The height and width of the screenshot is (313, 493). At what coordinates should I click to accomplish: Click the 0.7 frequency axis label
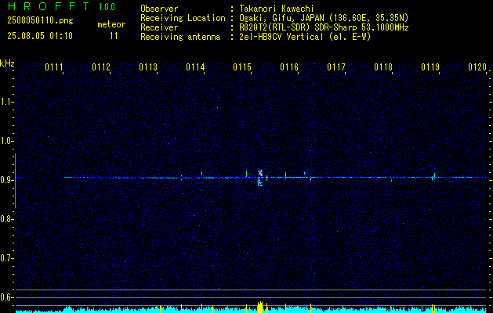(6, 258)
